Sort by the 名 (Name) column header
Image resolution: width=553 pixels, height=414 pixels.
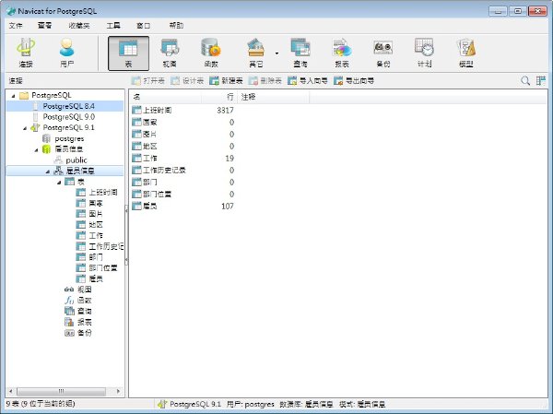tap(165, 97)
